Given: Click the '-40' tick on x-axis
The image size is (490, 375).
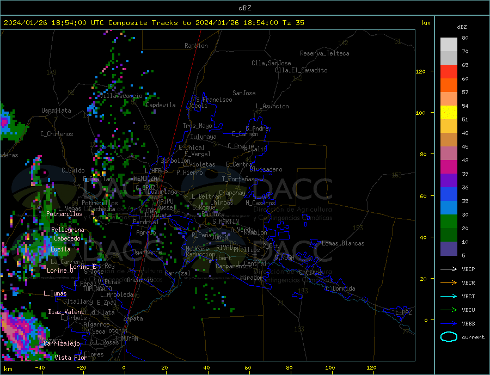Looking at the screenshot, I should coord(40,367).
